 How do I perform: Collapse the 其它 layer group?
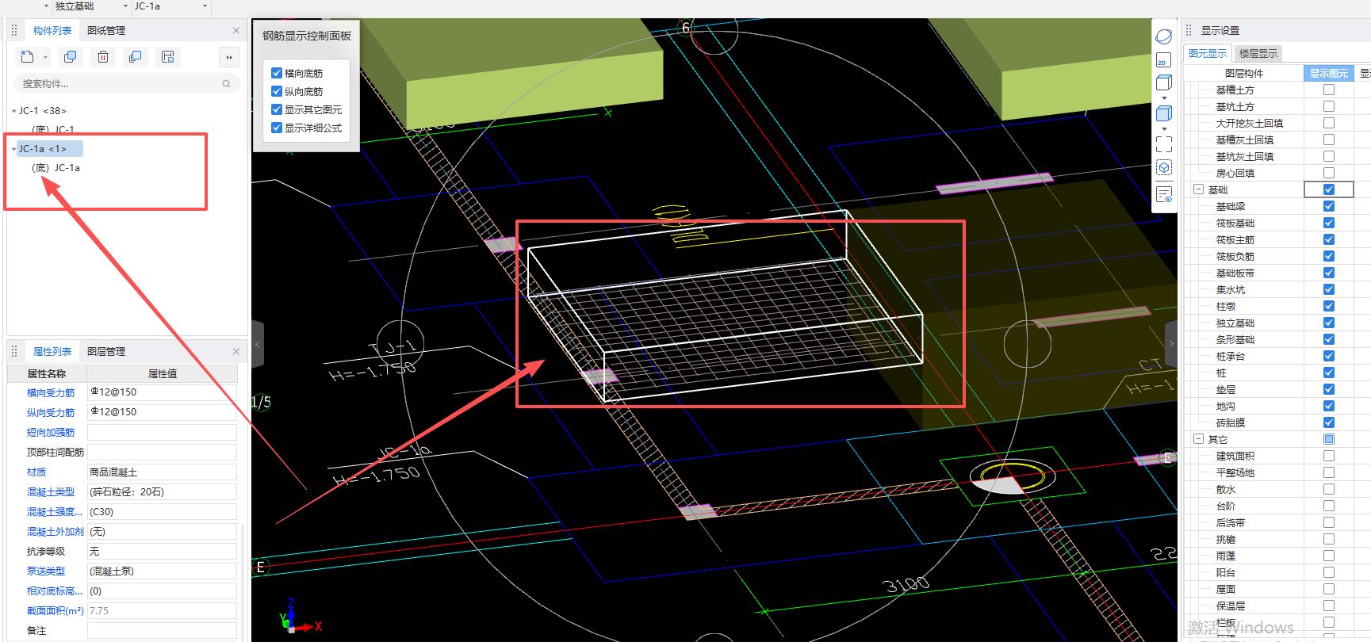point(1198,439)
